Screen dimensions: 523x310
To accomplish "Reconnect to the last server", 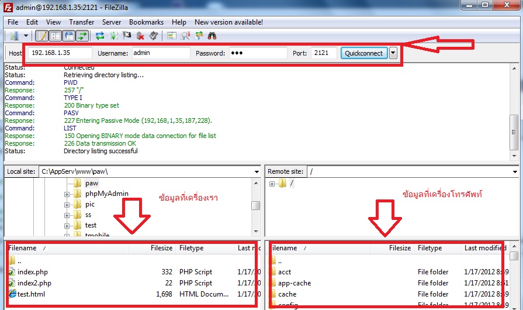I will pos(154,36).
